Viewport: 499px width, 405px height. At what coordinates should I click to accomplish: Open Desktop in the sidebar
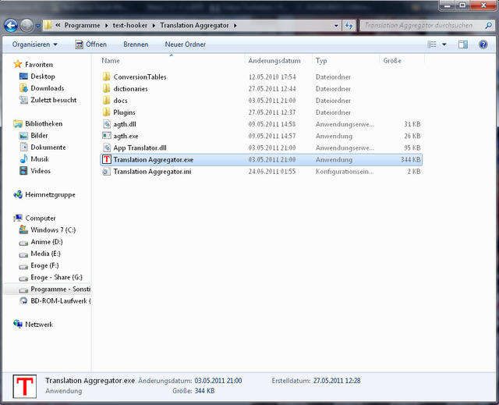[43, 76]
